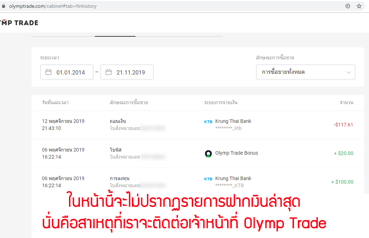Click the ถอนเงิน transaction label

(x=118, y=121)
